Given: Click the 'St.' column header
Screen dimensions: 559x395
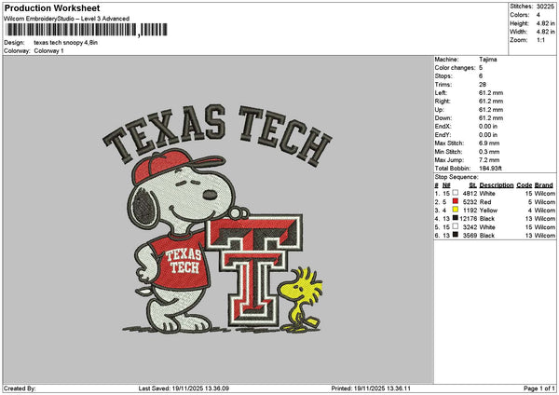Looking at the screenshot, I should coord(472,185).
